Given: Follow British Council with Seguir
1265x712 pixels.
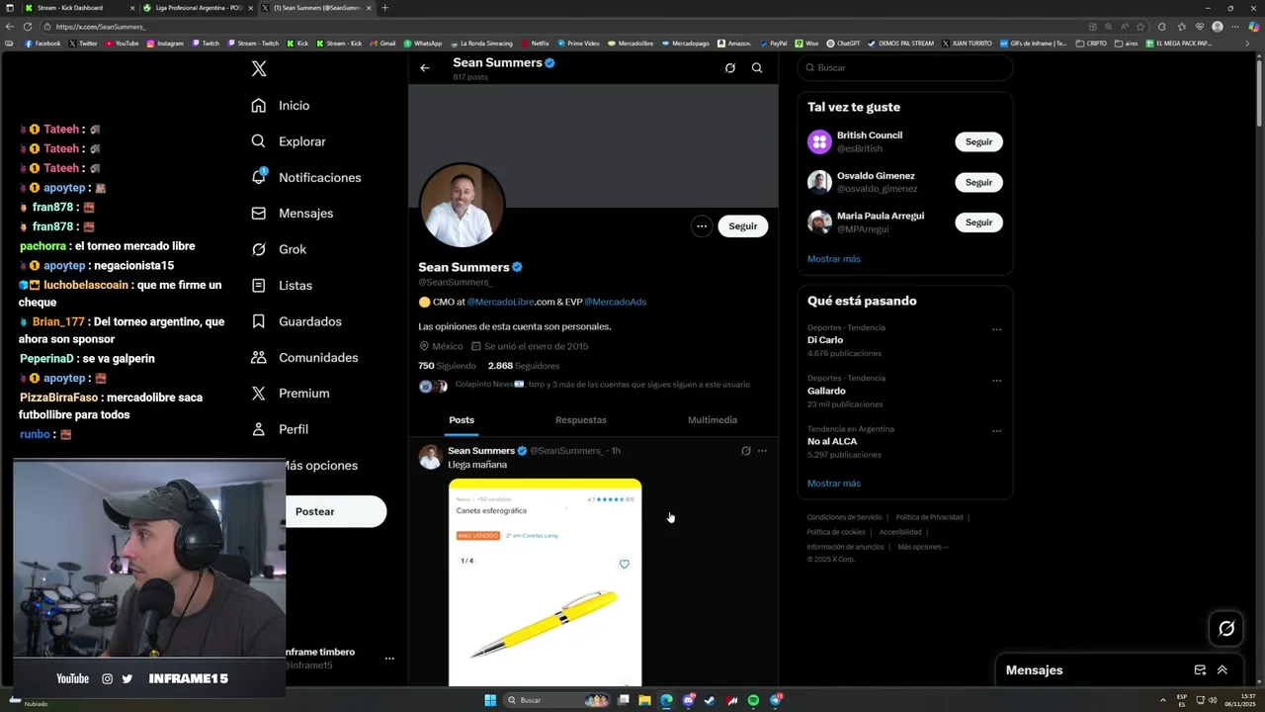Looking at the screenshot, I should pos(979,142).
